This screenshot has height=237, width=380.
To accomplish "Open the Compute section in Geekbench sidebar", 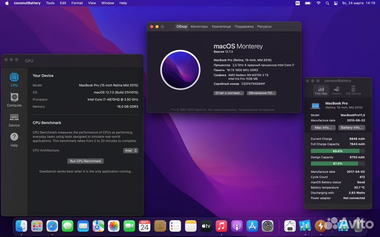I will coord(14,100).
